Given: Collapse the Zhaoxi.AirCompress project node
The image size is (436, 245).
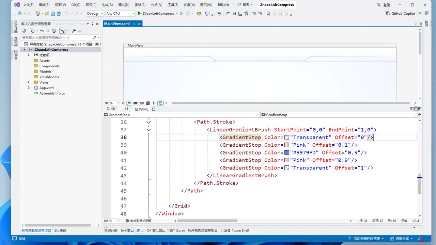Looking at the screenshot, I should pos(24,50).
